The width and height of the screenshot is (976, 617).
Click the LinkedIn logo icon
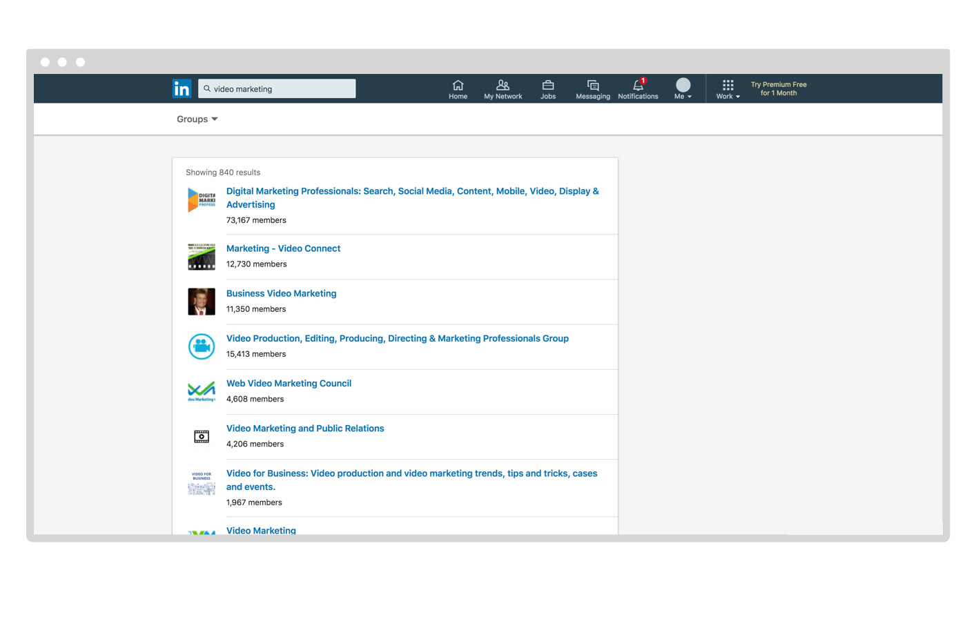[182, 88]
